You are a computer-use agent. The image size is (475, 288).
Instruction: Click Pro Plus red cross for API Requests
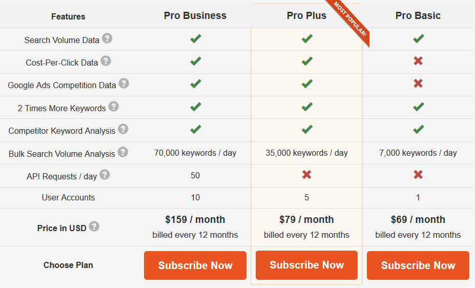[306, 175]
